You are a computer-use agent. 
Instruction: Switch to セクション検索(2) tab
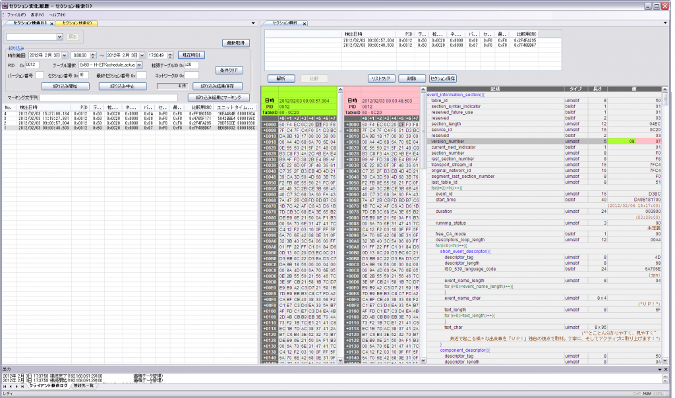click(x=76, y=23)
